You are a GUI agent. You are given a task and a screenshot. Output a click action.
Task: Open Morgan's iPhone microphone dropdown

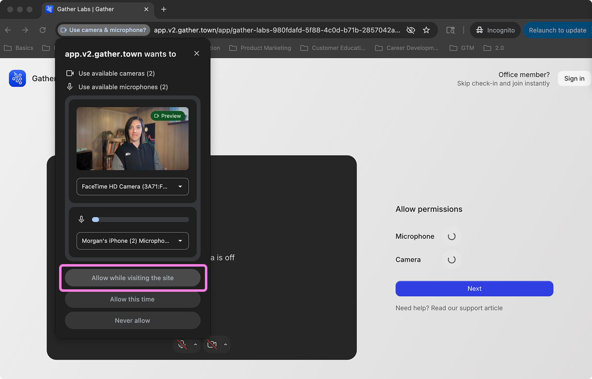click(132, 241)
